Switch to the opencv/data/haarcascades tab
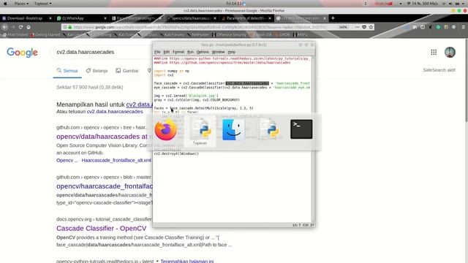Viewport: 468px width, 263px height. (x=191, y=18)
